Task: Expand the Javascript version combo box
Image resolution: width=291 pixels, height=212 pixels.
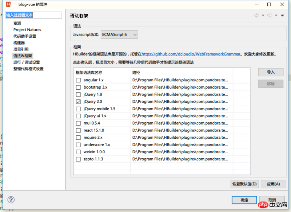Action: tap(119, 34)
